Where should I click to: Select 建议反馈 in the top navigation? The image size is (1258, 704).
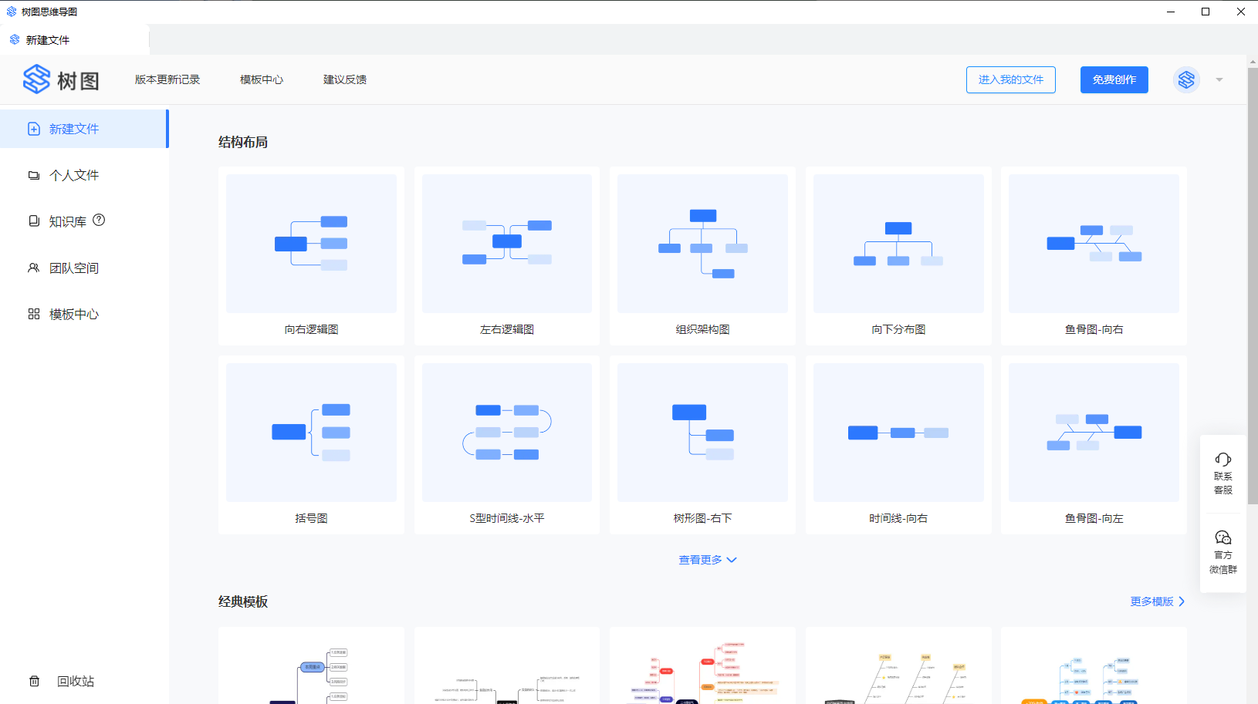(345, 79)
